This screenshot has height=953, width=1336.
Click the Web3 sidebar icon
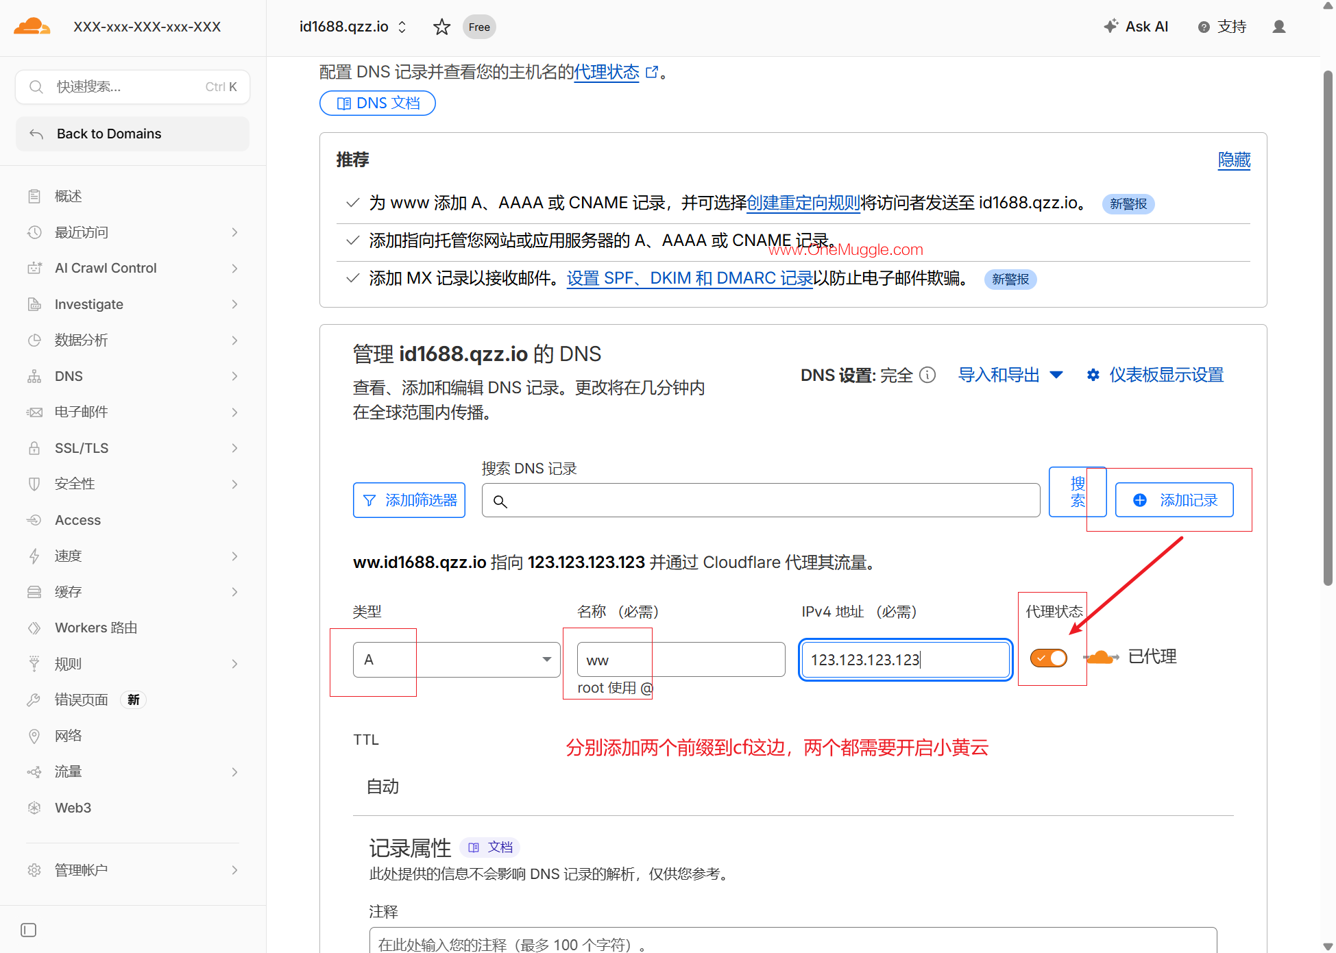[x=34, y=808]
